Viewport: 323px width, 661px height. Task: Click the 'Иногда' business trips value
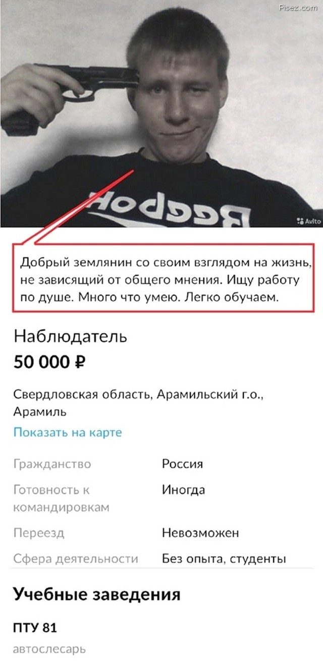pos(183,490)
